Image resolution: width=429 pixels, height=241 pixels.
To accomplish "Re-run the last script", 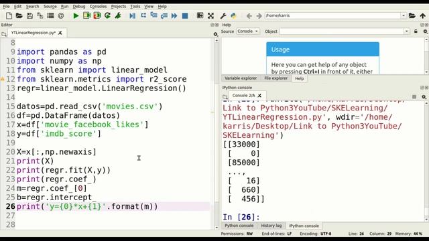I will pyautogui.click(x=107, y=16).
